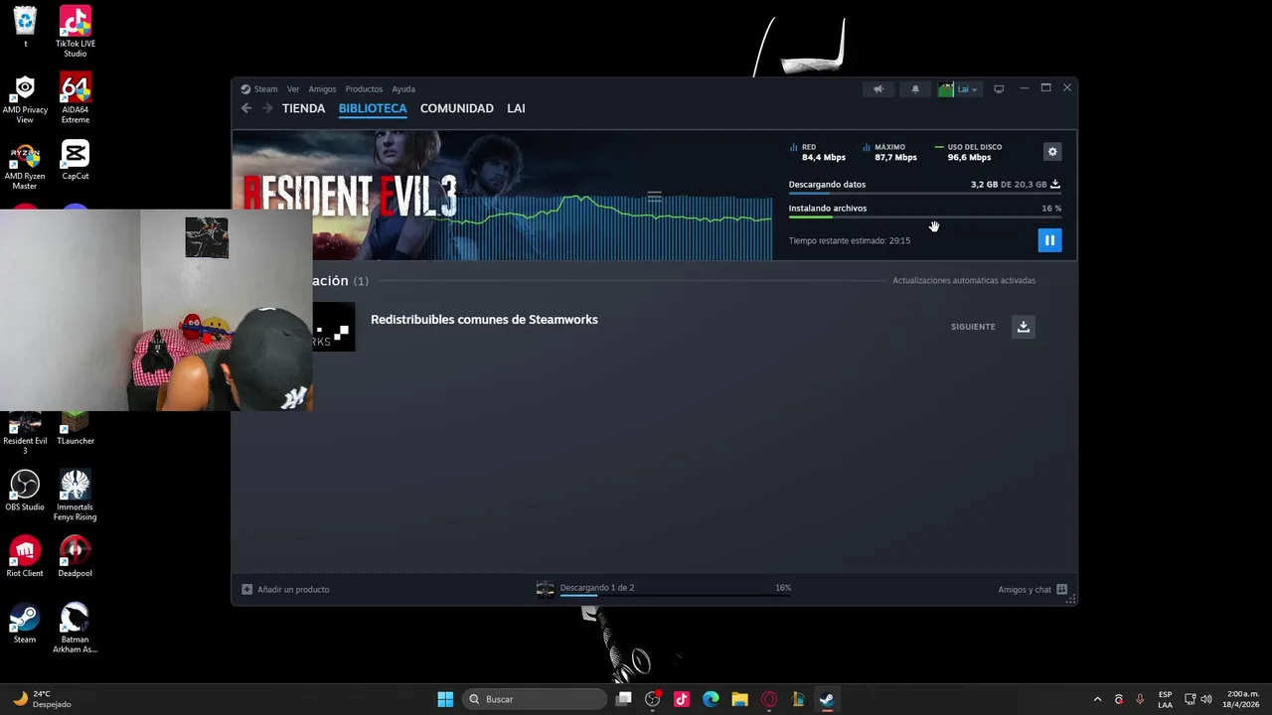This screenshot has height=715, width=1272.
Task: Open AMD Privacy View desktop icon
Action: (25, 98)
